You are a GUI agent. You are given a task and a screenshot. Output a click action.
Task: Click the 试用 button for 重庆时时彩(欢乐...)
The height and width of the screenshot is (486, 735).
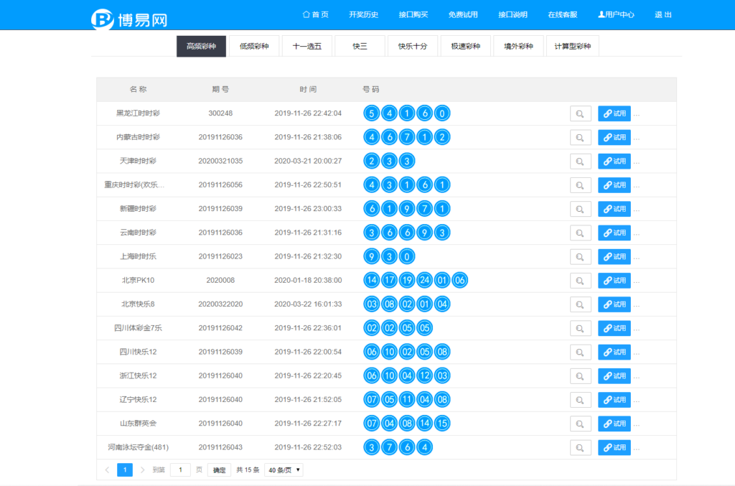click(614, 184)
